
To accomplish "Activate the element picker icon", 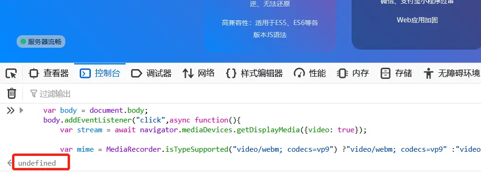I will tap(11, 73).
